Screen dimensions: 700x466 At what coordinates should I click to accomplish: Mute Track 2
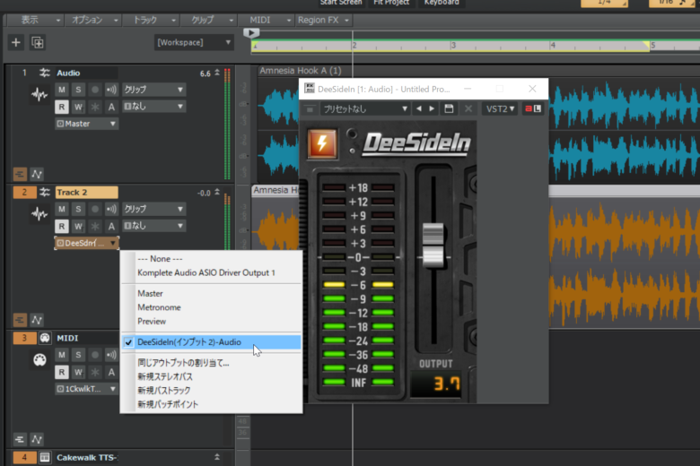click(x=62, y=209)
